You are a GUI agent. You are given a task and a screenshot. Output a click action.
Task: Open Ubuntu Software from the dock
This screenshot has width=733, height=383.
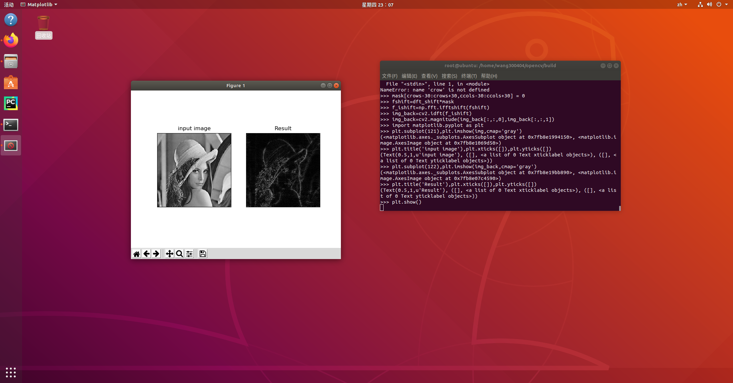pyautogui.click(x=11, y=83)
